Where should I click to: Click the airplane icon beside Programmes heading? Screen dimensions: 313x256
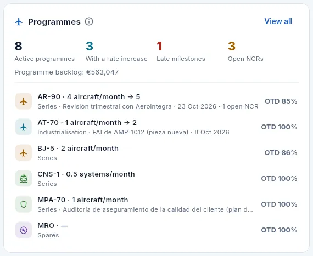point(19,22)
